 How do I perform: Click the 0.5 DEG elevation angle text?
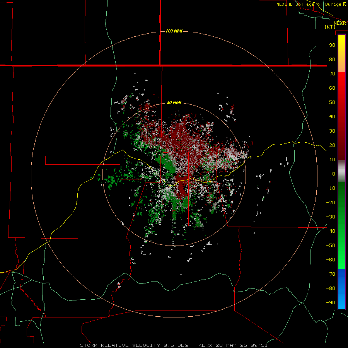(x=176, y=345)
